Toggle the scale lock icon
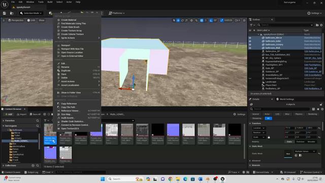 [x=269, y=137]
